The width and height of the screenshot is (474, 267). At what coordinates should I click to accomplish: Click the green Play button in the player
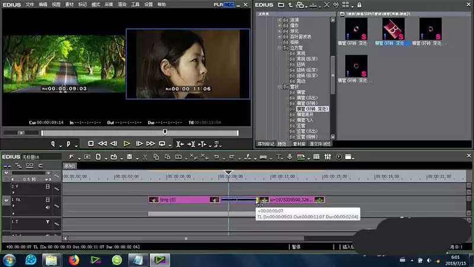(x=127, y=144)
